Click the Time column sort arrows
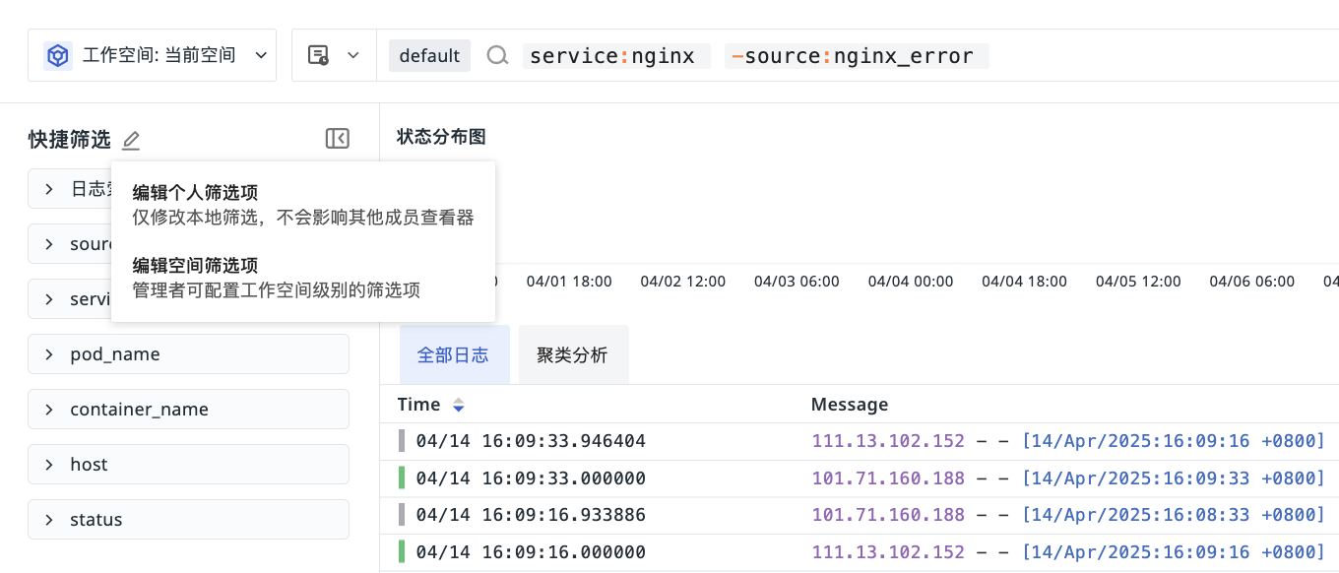The width and height of the screenshot is (1339, 573). coord(458,405)
